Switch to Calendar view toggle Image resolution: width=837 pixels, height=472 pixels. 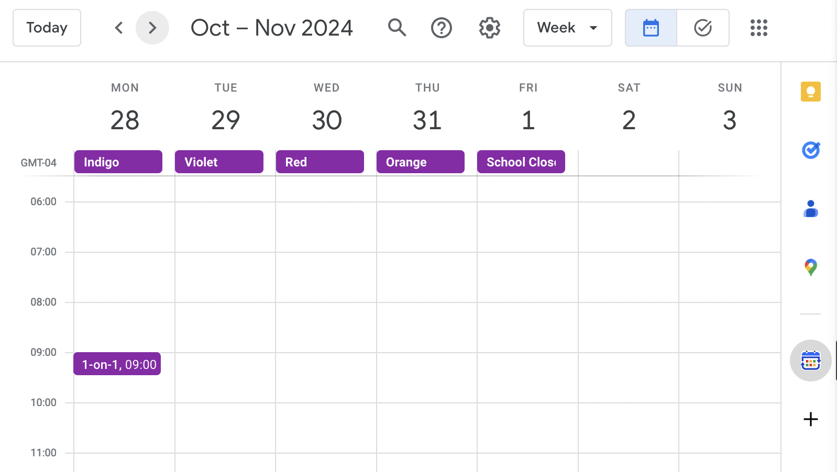tap(651, 28)
